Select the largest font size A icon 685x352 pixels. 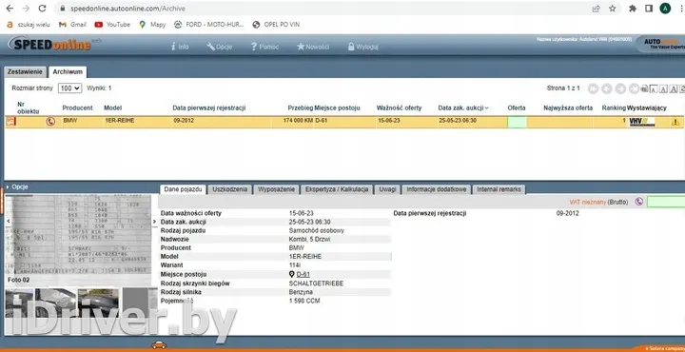674,89
